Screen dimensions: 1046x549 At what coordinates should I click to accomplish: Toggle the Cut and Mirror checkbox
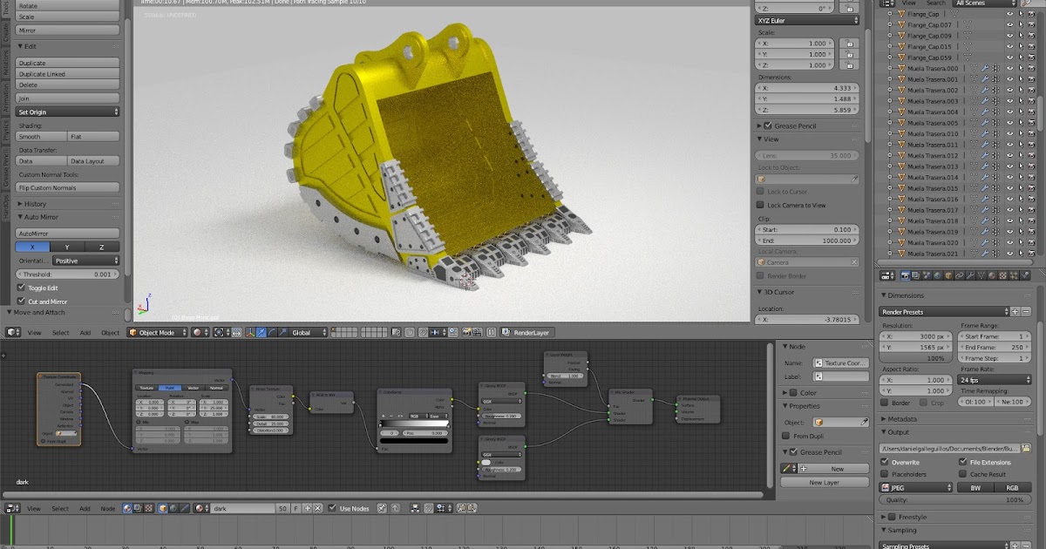pyautogui.click(x=22, y=302)
